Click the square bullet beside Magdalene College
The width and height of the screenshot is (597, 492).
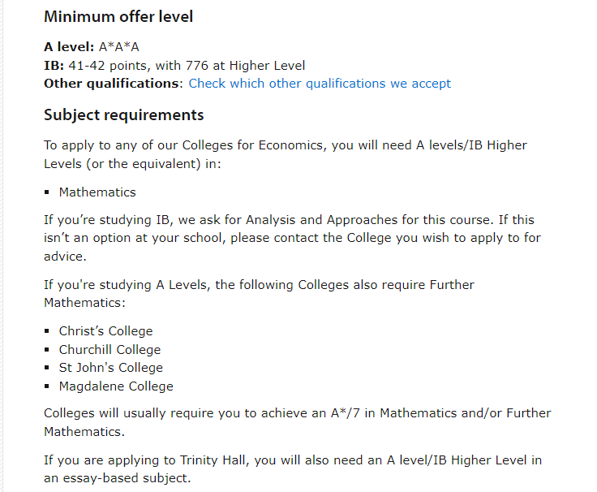(47, 386)
